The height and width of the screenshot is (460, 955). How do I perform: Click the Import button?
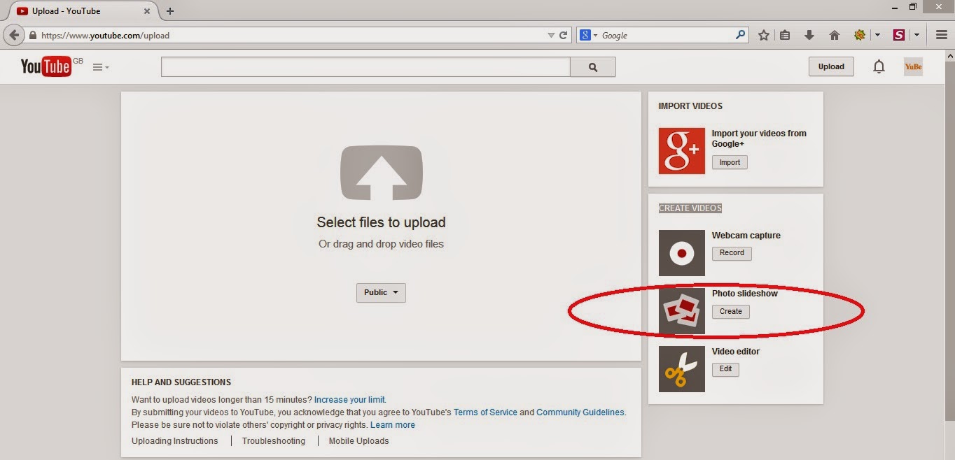click(730, 162)
